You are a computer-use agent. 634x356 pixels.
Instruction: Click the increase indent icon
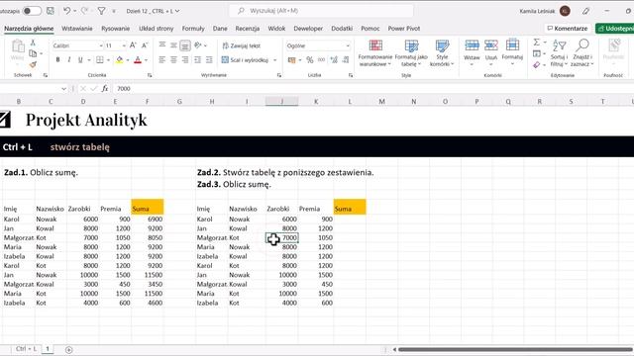[x=209, y=59]
